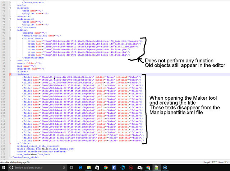
Task: Click the unlock_features tag line
Action: tap(42, 152)
